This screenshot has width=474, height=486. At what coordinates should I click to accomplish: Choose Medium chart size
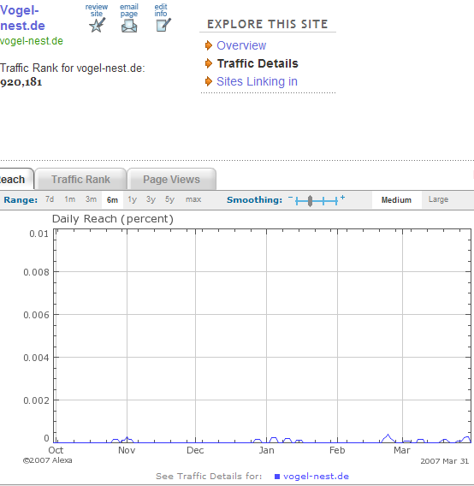point(396,200)
